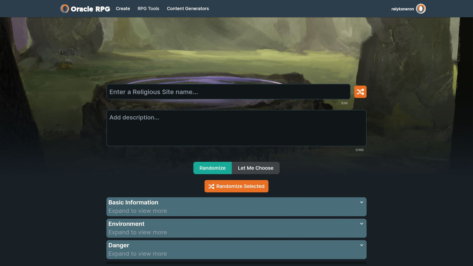The width and height of the screenshot is (473, 266).
Task: Open the RPG Tools menu
Action: [x=148, y=9]
